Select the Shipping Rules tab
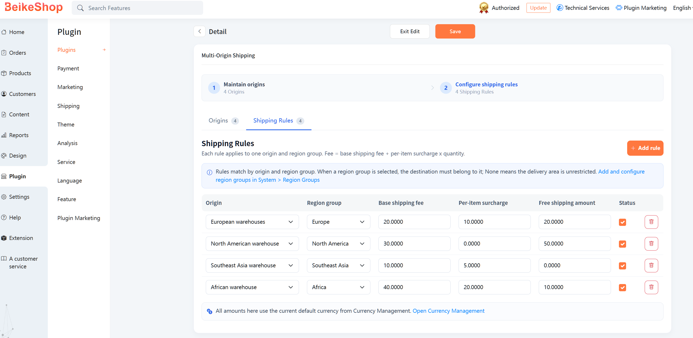Screen dimensions: 693x338 [279, 121]
